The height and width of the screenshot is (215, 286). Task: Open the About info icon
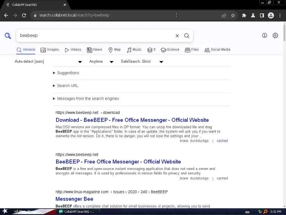point(264,36)
